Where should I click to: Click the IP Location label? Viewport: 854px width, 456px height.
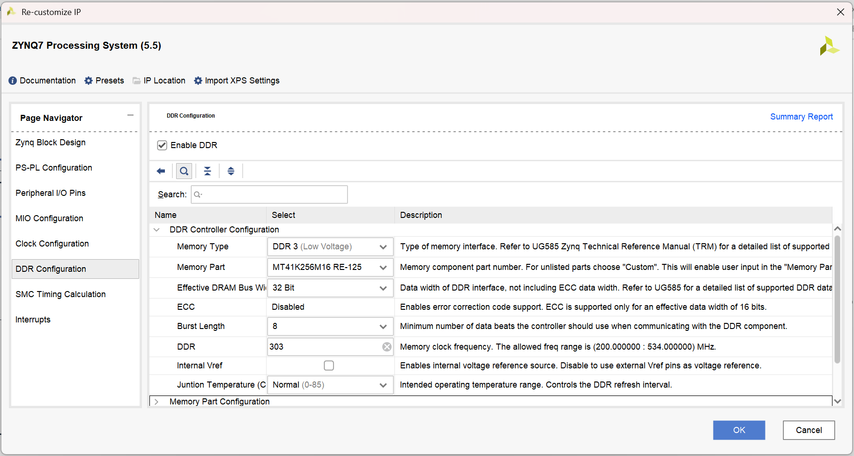click(164, 81)
